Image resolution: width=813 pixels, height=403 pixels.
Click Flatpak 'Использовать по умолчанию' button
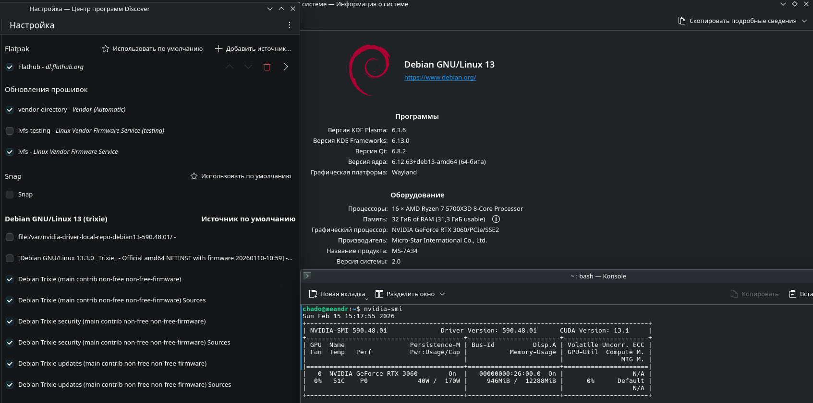[152, 49]
